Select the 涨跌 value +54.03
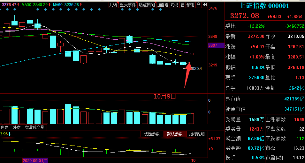Viewport: 305px width, 163px height. click(x=257, y=47)
